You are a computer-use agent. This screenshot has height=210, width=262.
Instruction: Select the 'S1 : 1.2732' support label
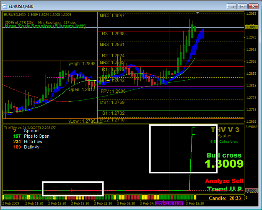[x=114, y=113]
